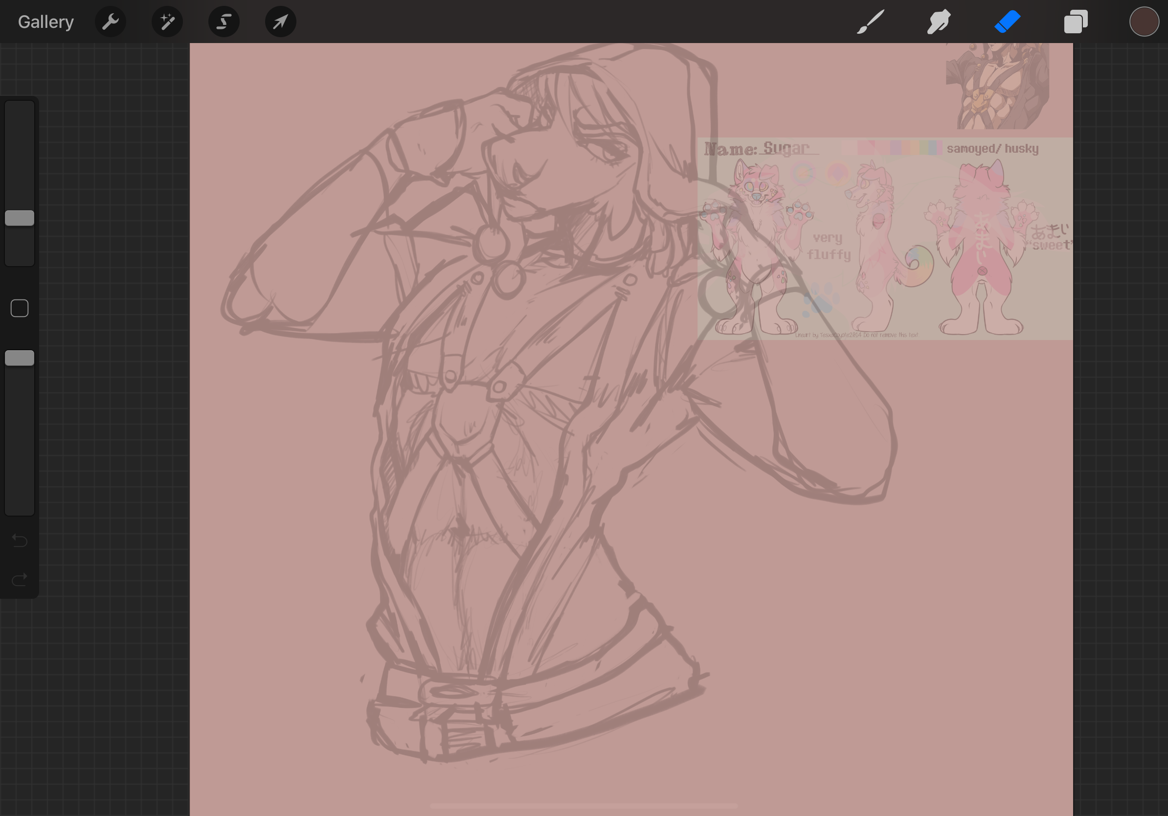Select the Smudge finger tool

coord(939,22)
